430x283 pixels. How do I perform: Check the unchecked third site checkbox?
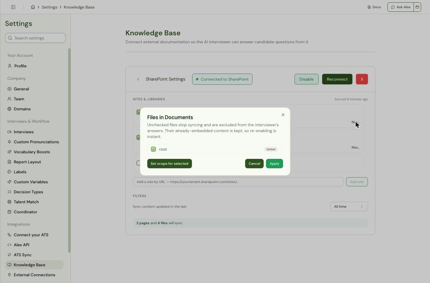[138, 163]
